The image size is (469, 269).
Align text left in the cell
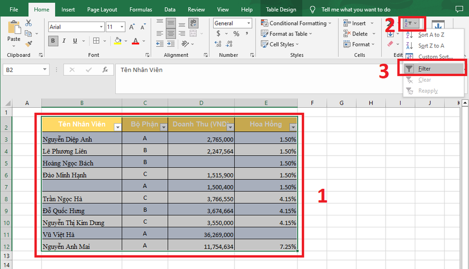(160, 33)
